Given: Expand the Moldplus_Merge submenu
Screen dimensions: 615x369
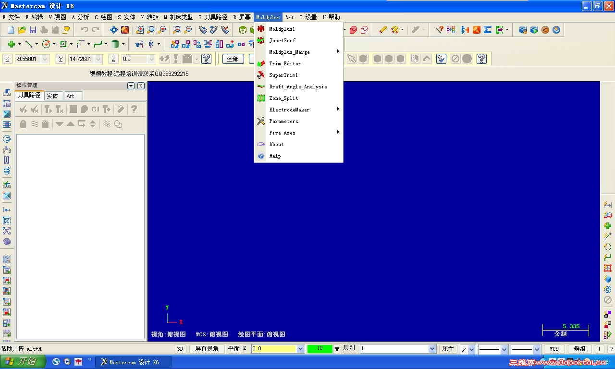Looking at the screenshot, I should 298,52.
